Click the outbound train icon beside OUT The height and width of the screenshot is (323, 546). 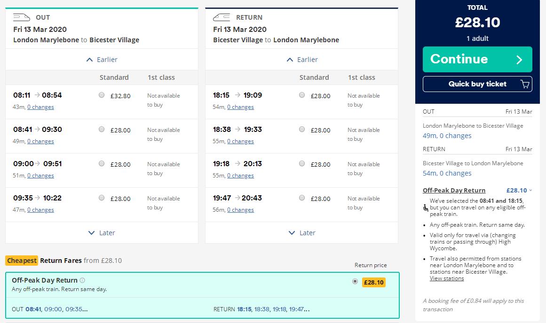click(x=22, y=17)
